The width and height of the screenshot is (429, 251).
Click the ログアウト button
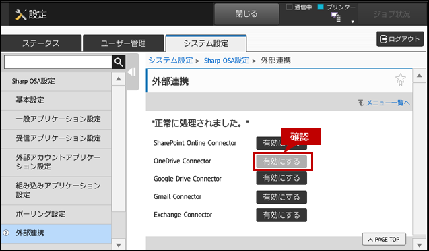[400, 39]
